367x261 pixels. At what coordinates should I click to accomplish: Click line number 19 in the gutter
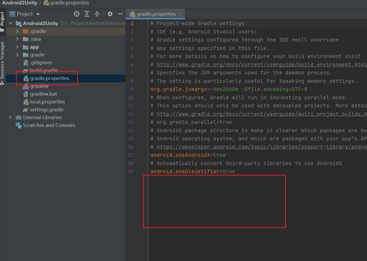pos(131,172)
